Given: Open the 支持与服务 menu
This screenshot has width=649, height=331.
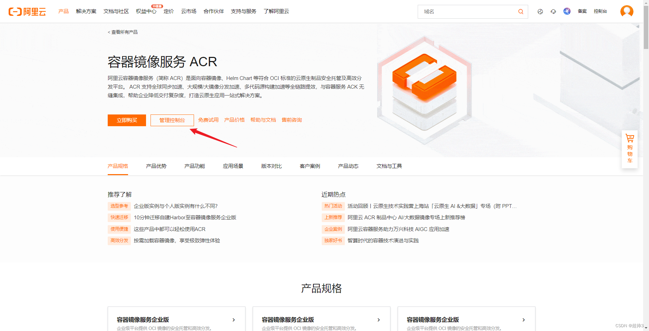Looking at the screenshot, I should 243,11.
